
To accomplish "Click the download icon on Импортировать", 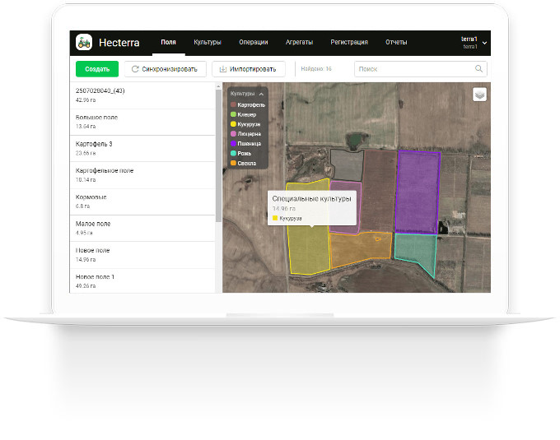I will 222,69.
